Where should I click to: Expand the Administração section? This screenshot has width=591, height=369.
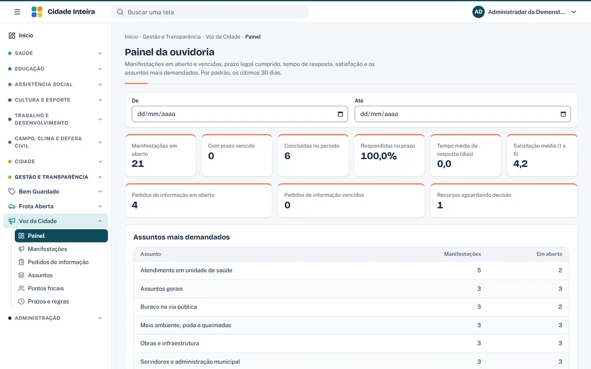coord(56,318)
